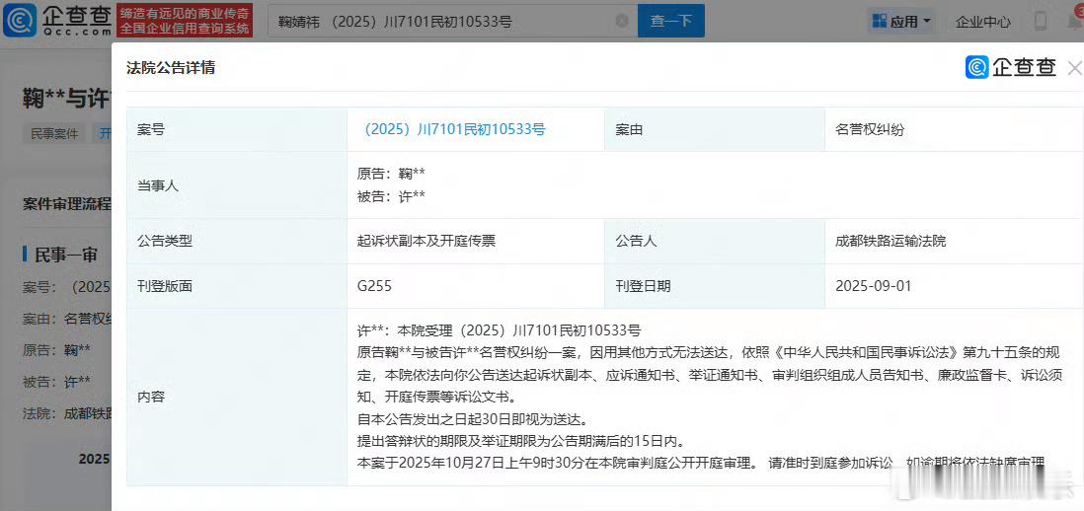Click the 刊登日期 label cell
Screen dimensions: 1084x511
pyautogui.click(x=715, y=286)
